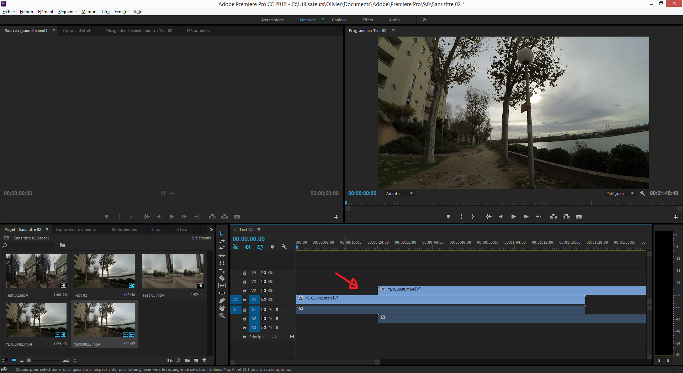
Task: Click the timeline Add Marker icon
Action: (272, 247)
